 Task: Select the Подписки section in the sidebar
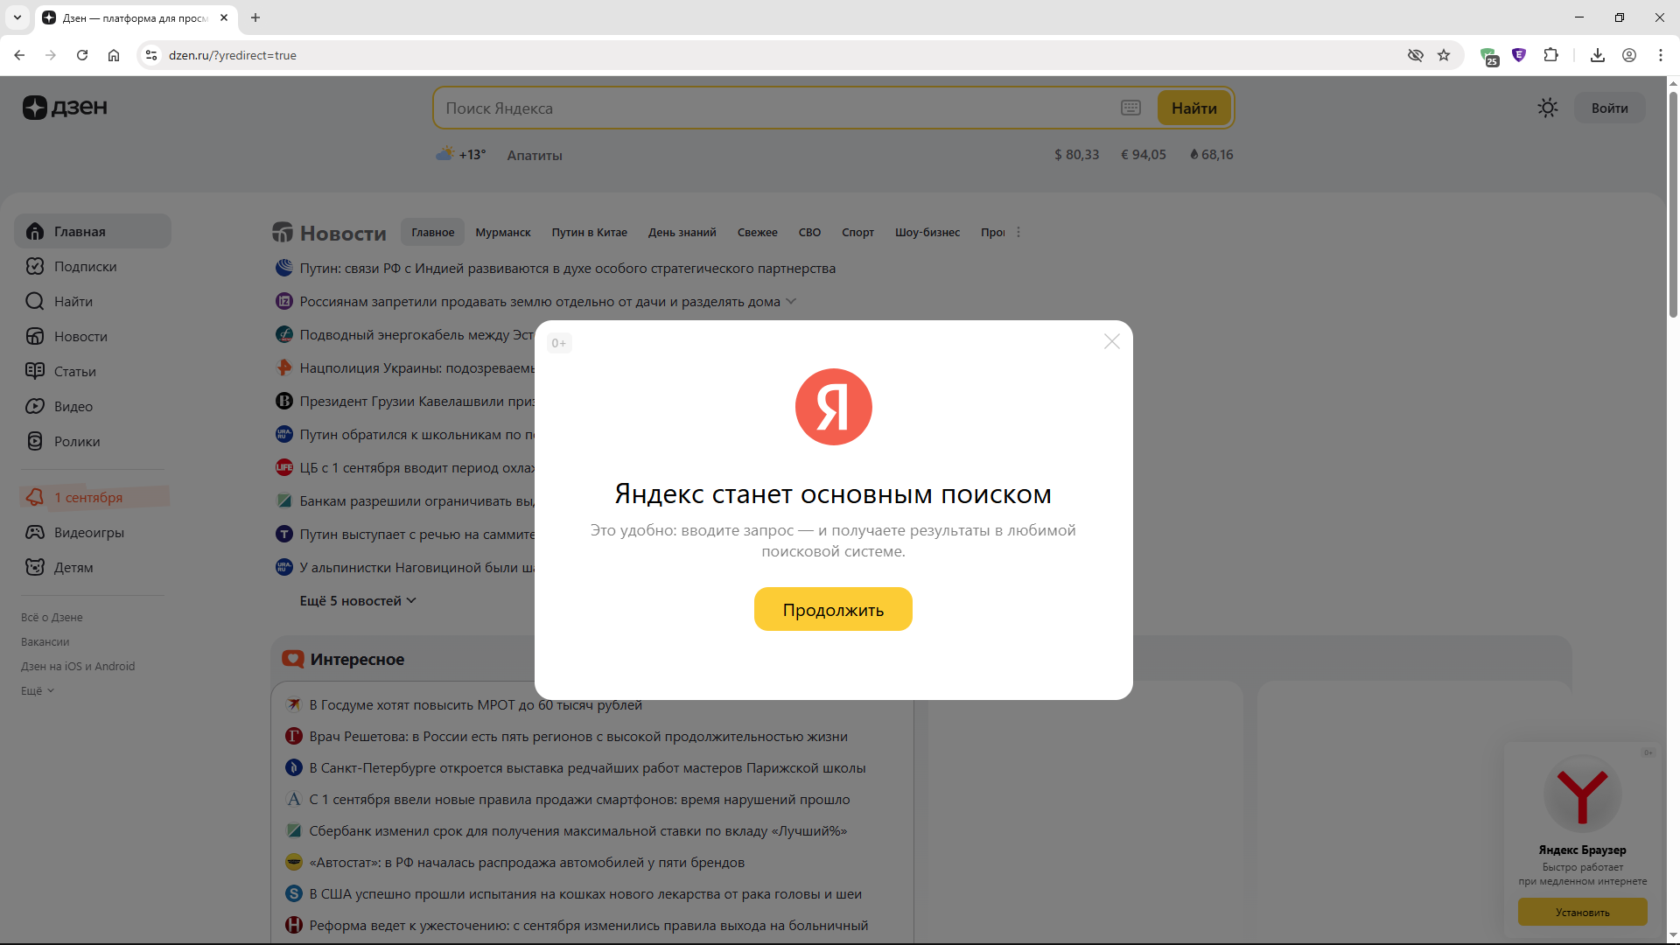pyautogui.click(x=85, y=266)
